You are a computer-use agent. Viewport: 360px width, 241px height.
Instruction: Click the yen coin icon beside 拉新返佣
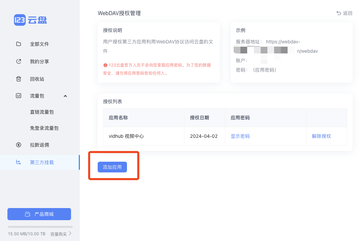click(19, 145)
